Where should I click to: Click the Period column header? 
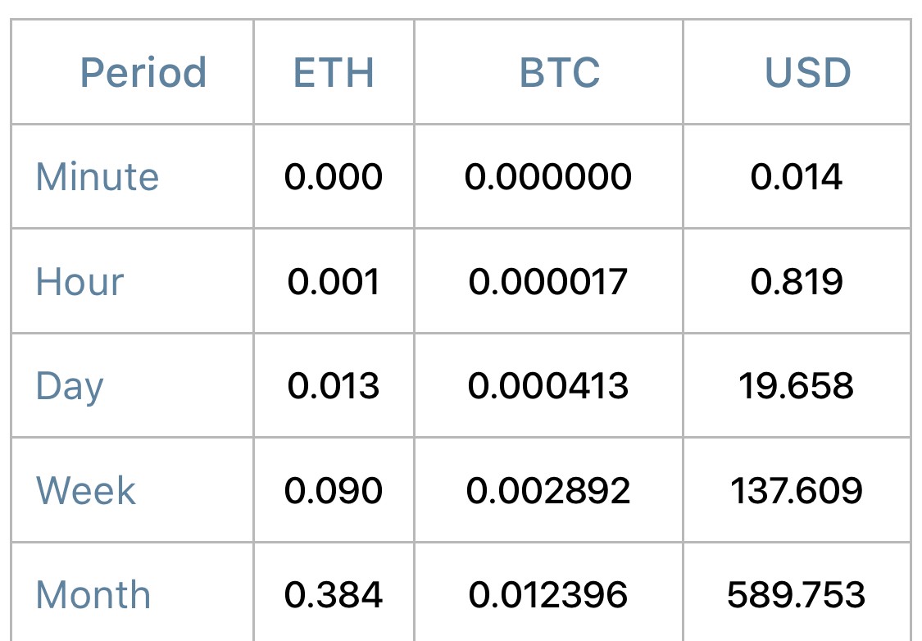pyautogui.click(x=143, y=73)
